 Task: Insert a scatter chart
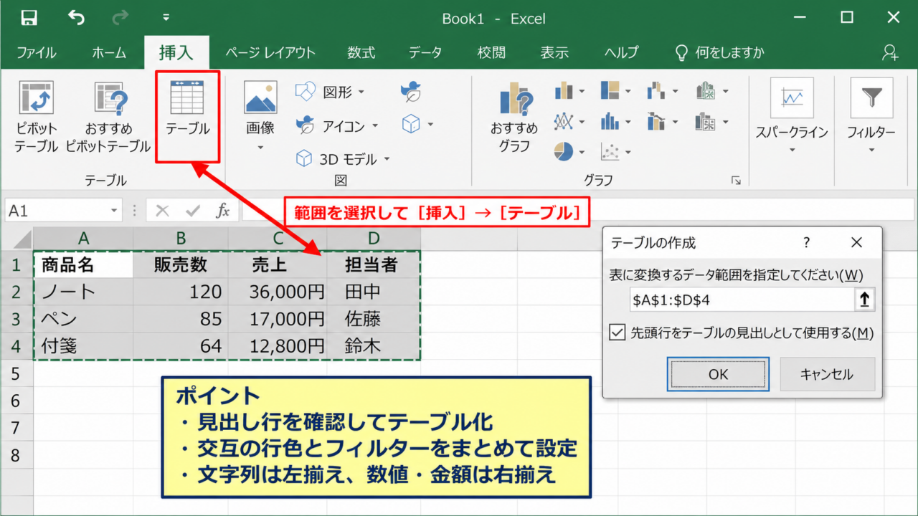point(615,152)
